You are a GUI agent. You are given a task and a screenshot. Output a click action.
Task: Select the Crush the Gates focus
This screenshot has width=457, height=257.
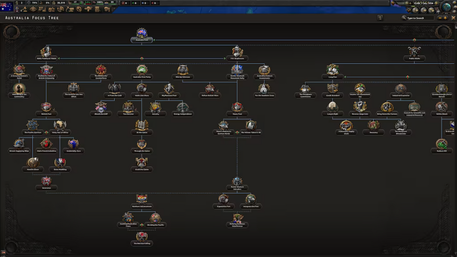141,165
